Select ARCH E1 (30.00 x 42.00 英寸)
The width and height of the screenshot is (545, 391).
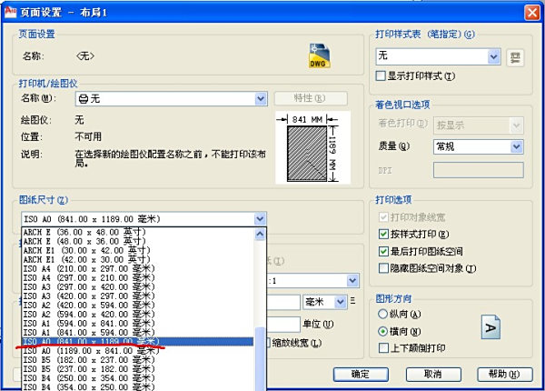tap(138, 250)
